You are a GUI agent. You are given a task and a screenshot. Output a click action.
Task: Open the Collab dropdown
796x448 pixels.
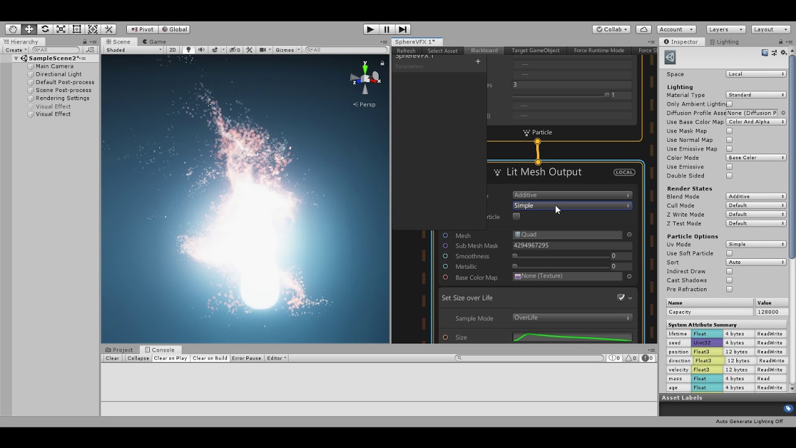611,29
